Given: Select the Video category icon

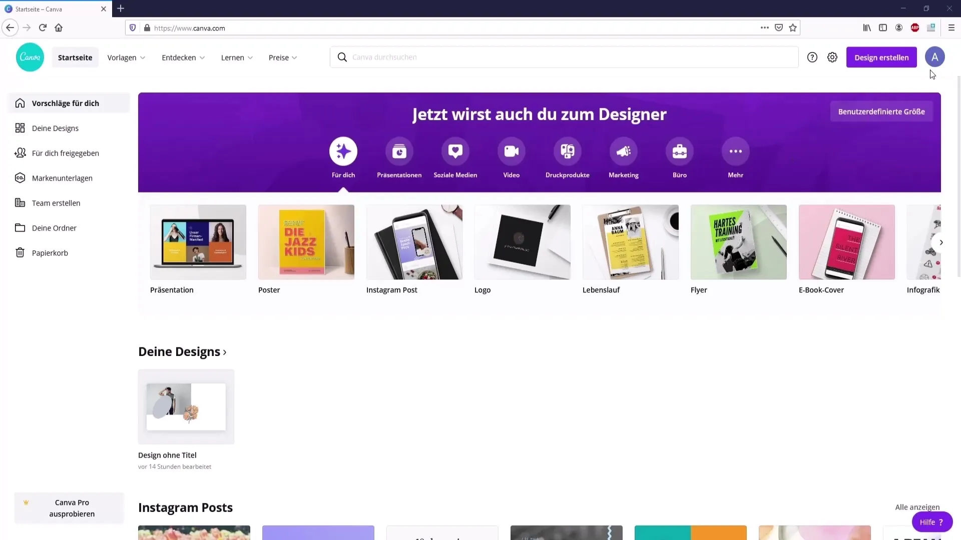Looking at the screenshot, I should pyautogui.click(x=512, y=151).
